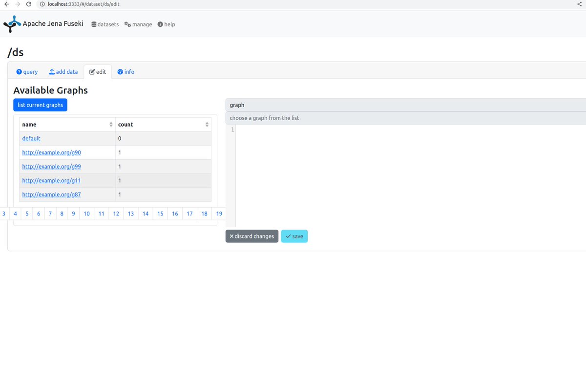Click the Apache Jena Fuseki logo

pyautogui.click(x=12, y=24)
